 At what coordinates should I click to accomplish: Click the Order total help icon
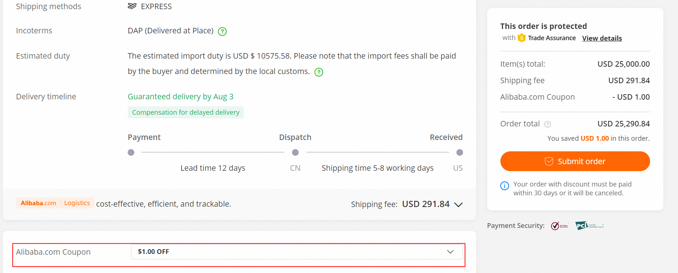click(547, 124)
